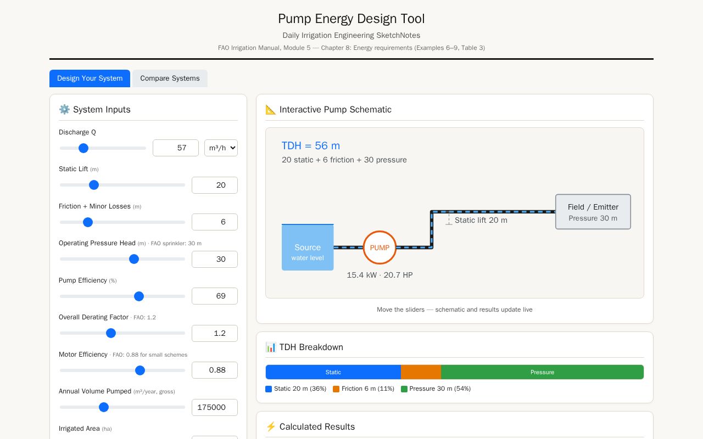Click the "Static lift 20 m" label
This screenshot has width=703, height=439.
pyautogui.click(x=481, y=220)
